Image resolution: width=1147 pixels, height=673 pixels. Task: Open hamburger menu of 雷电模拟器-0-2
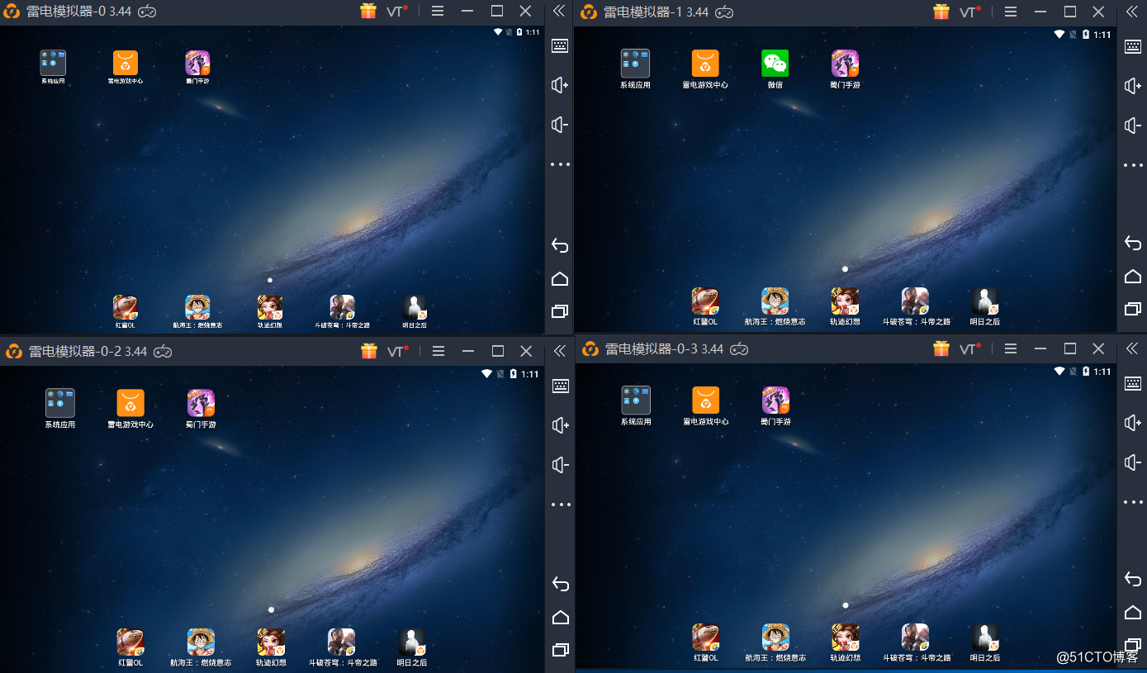pos(438,351)
